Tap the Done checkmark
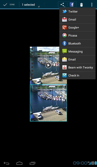Screen dimensions: 97x167 coord(9,5)
